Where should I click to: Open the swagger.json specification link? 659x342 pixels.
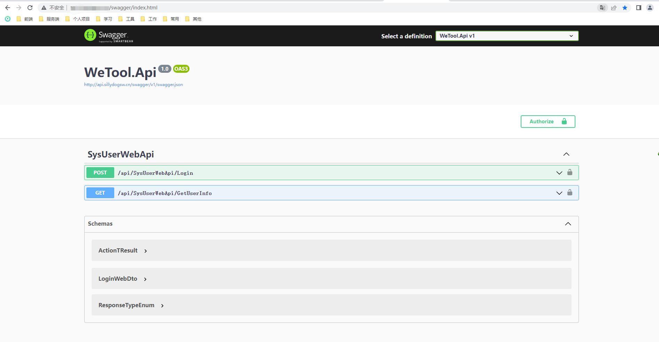[x=133, y=84]
